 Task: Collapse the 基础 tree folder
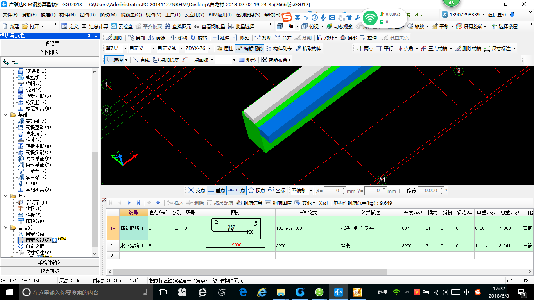(x=5, y=115)
